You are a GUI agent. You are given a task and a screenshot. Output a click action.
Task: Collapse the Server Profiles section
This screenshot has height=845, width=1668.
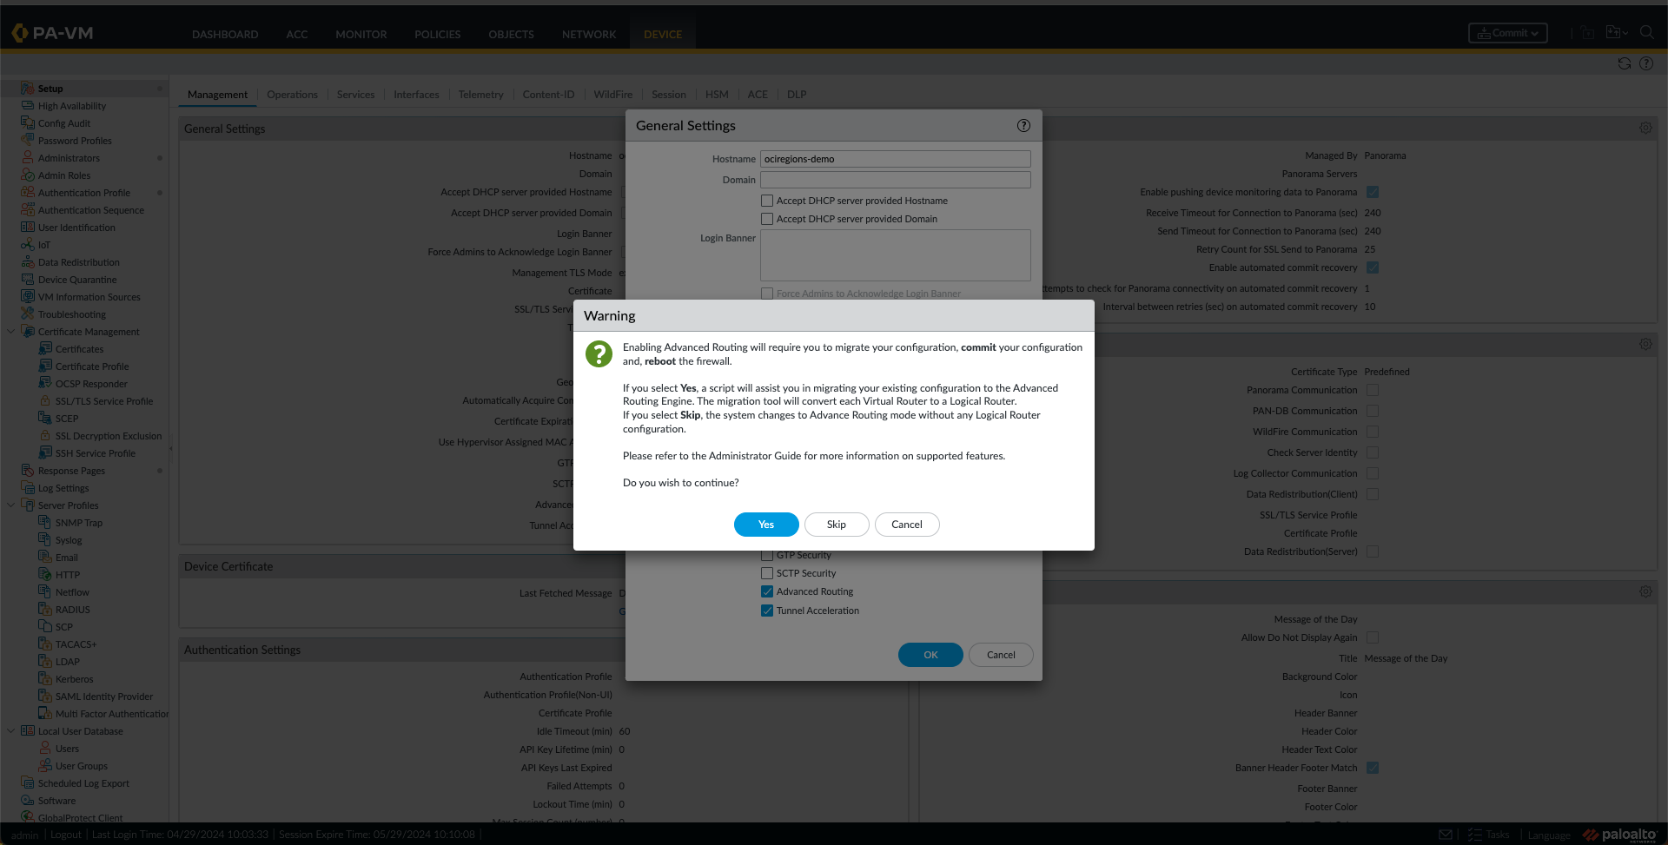[x=11, y=505]
